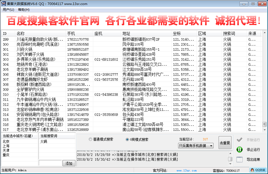Open the www.13sr.com official website link
Screen dimensions: 268x174
pos(186,171)
